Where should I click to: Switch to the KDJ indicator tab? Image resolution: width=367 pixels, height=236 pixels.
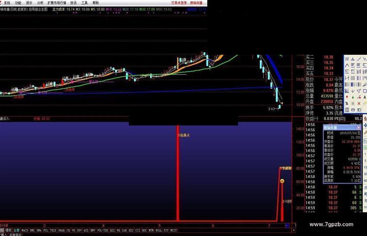pos(131,230)
